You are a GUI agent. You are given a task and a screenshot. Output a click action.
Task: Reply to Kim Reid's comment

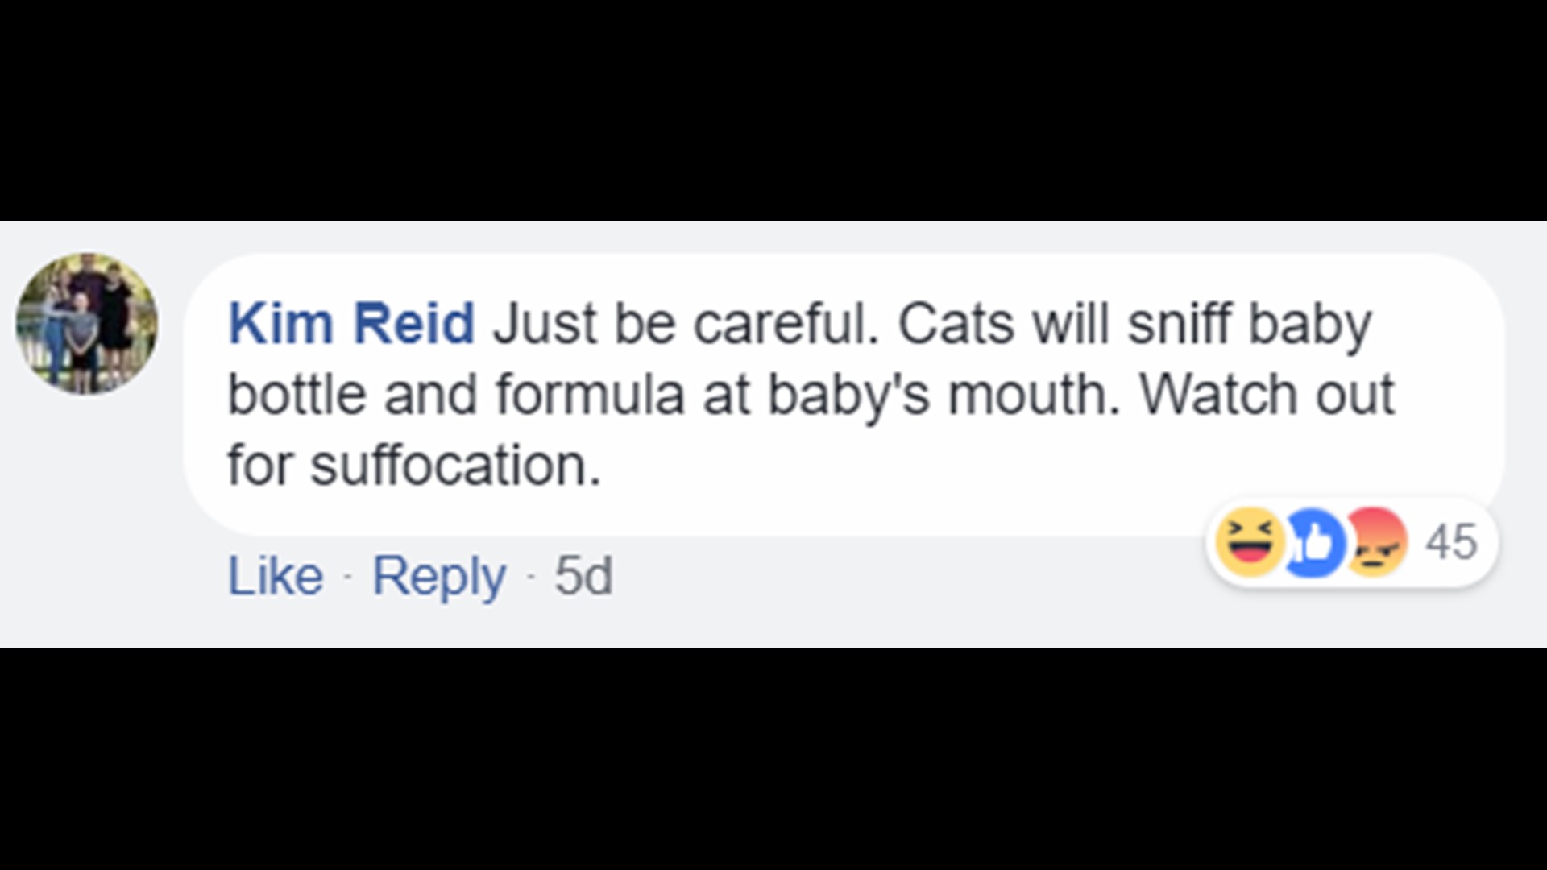pos(439,576)
